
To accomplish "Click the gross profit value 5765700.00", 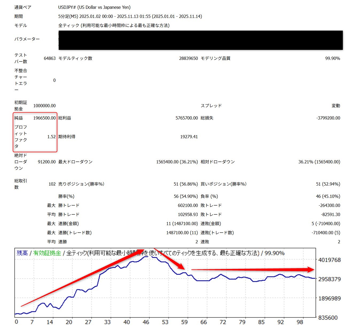I will pyautogui.click(x=187, y=118).
